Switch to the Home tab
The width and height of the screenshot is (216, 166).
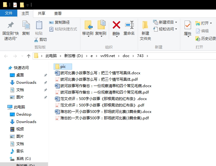click(25, 14)
